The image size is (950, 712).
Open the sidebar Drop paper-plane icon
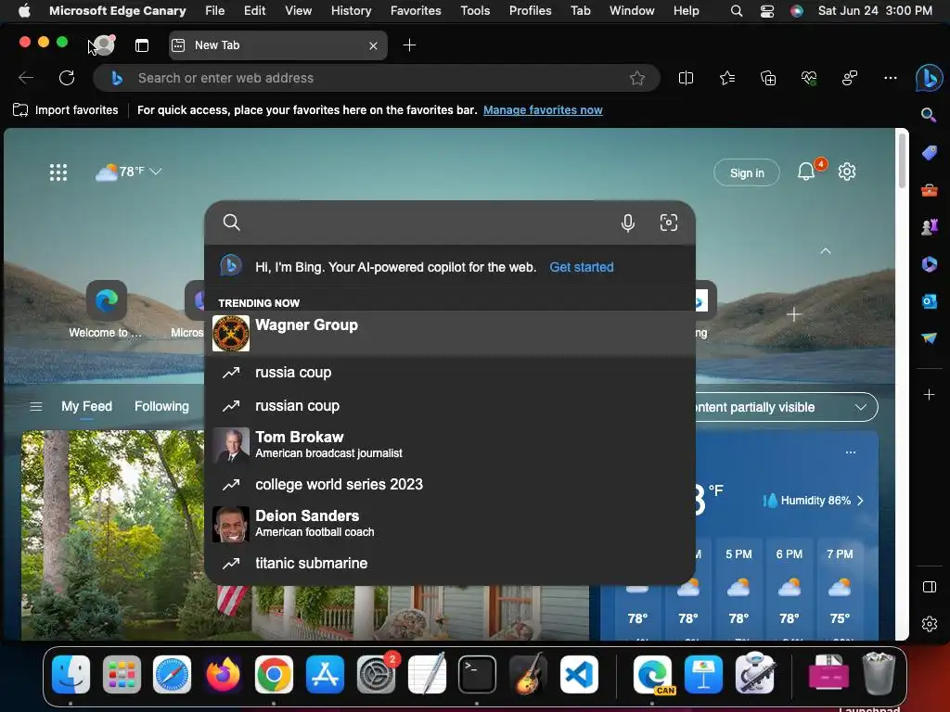click(x=929, y=337)
